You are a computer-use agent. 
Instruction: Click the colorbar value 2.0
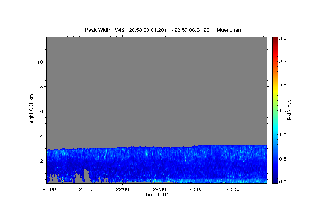pos(283,86)
